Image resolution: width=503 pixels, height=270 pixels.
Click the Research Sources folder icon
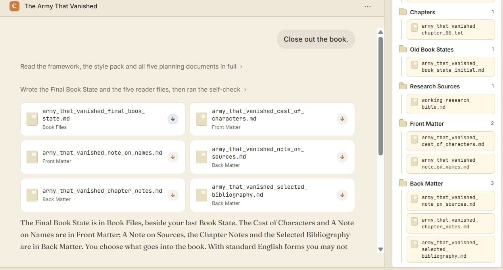pos(403,86)
